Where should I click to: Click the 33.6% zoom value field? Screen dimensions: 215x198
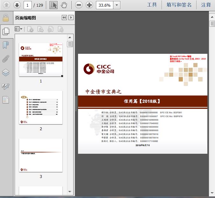104,5
